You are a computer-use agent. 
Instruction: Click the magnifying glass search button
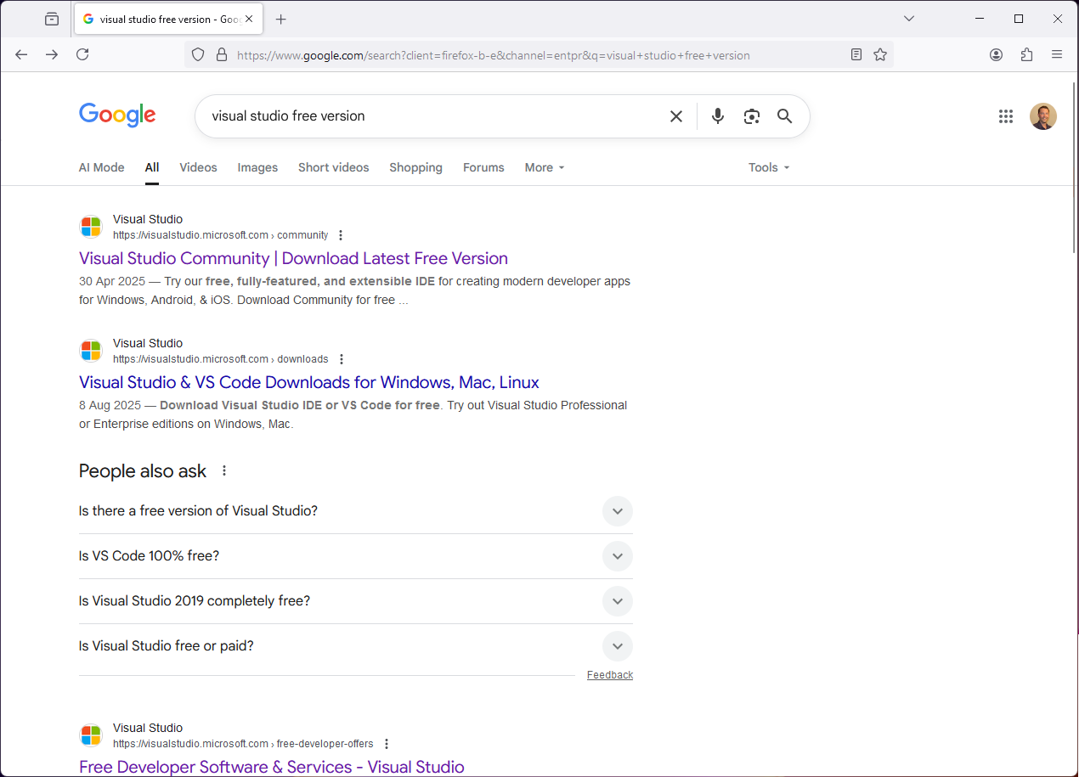coord(785,116)
